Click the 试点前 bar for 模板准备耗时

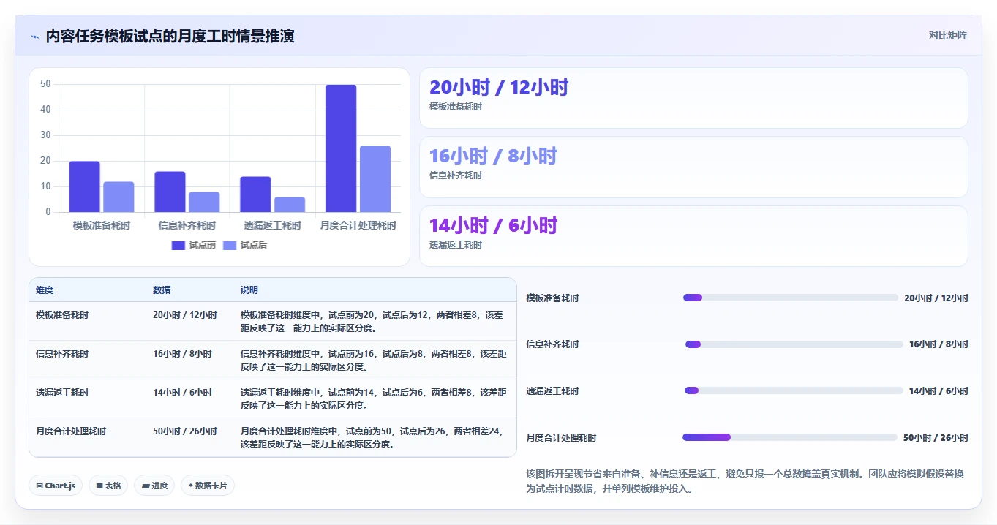85,186
